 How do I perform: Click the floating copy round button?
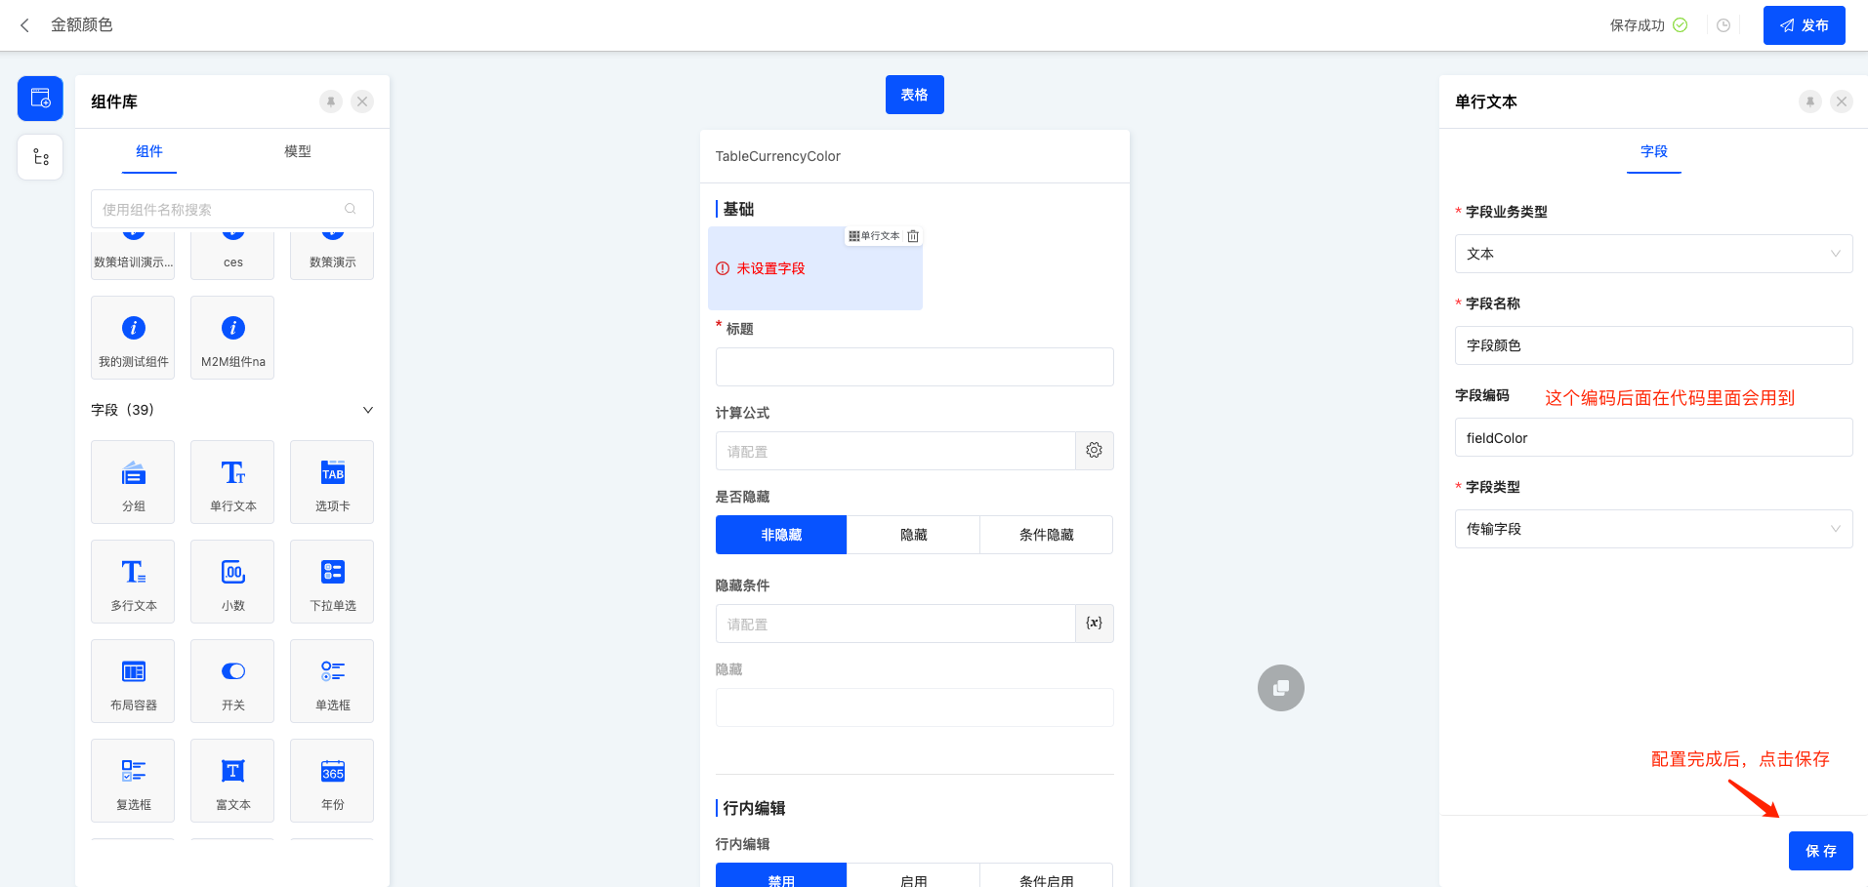(x=1281, y=688)
